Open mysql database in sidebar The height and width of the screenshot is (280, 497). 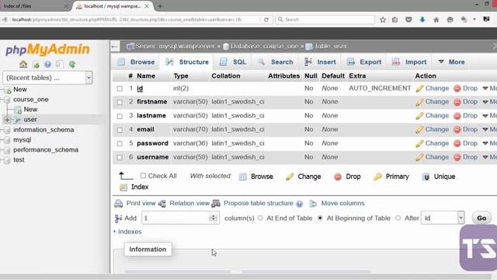23,140
